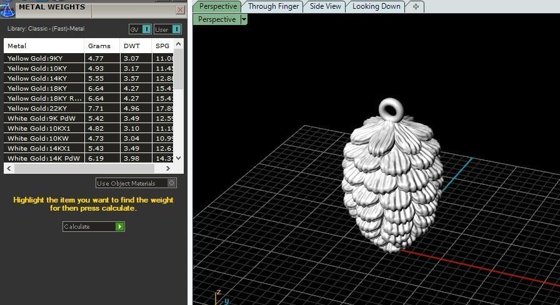Select the Yellow Gold:18KY row
This screenshot has height=305, width=560.
89,88
